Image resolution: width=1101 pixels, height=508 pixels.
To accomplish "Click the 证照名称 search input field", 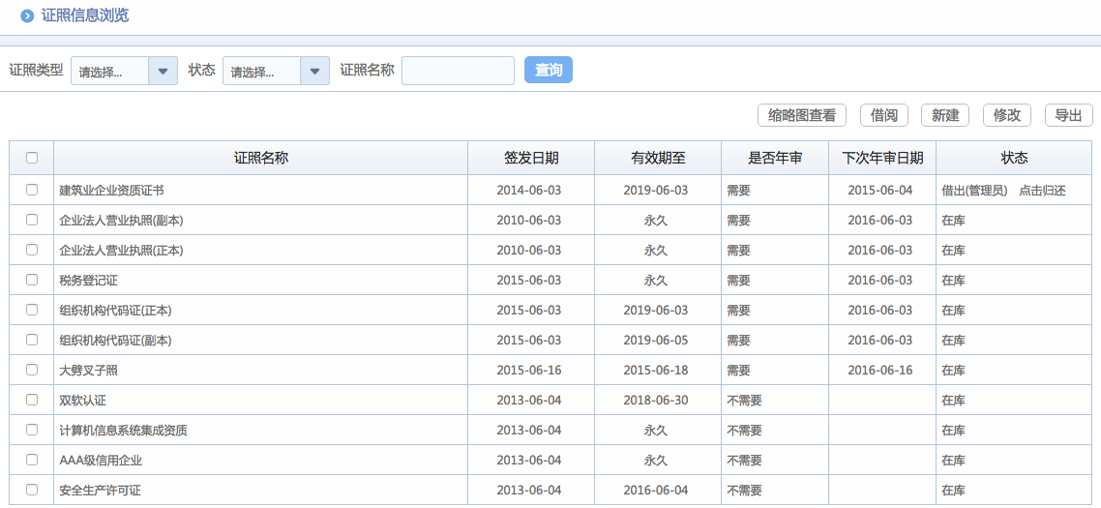I will click(x=458, y=71).
